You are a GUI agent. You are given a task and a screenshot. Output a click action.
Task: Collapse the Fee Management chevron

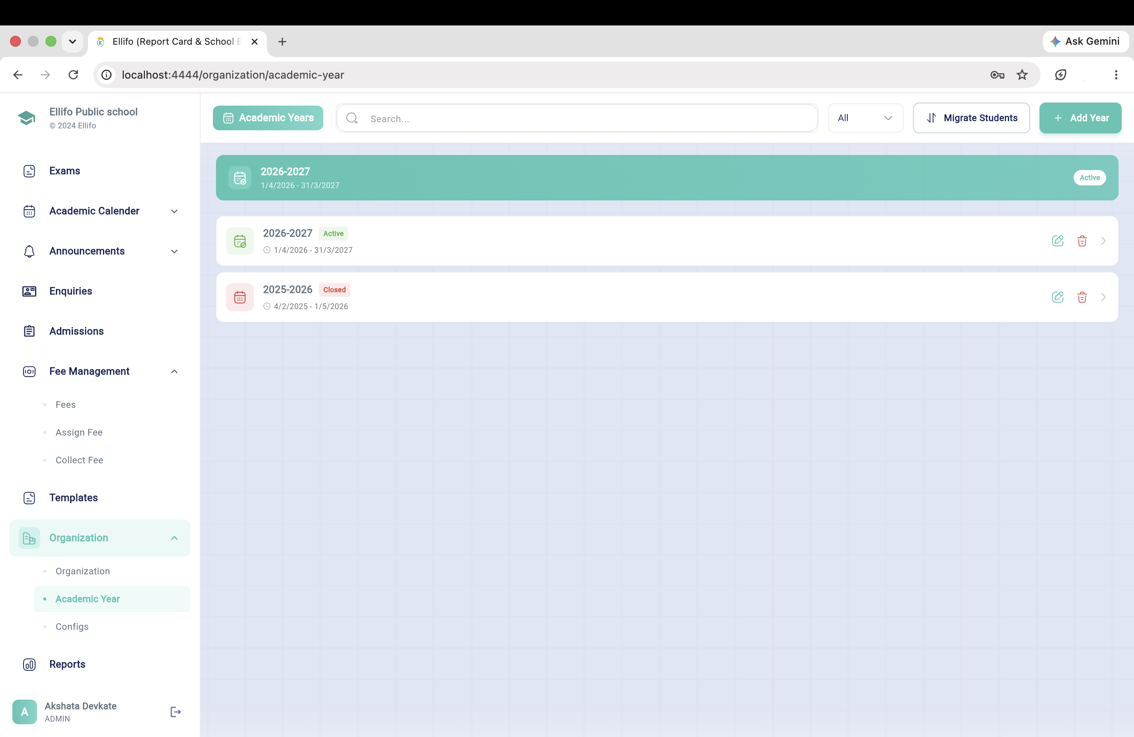pyautogui.click(x=174, y=371)
